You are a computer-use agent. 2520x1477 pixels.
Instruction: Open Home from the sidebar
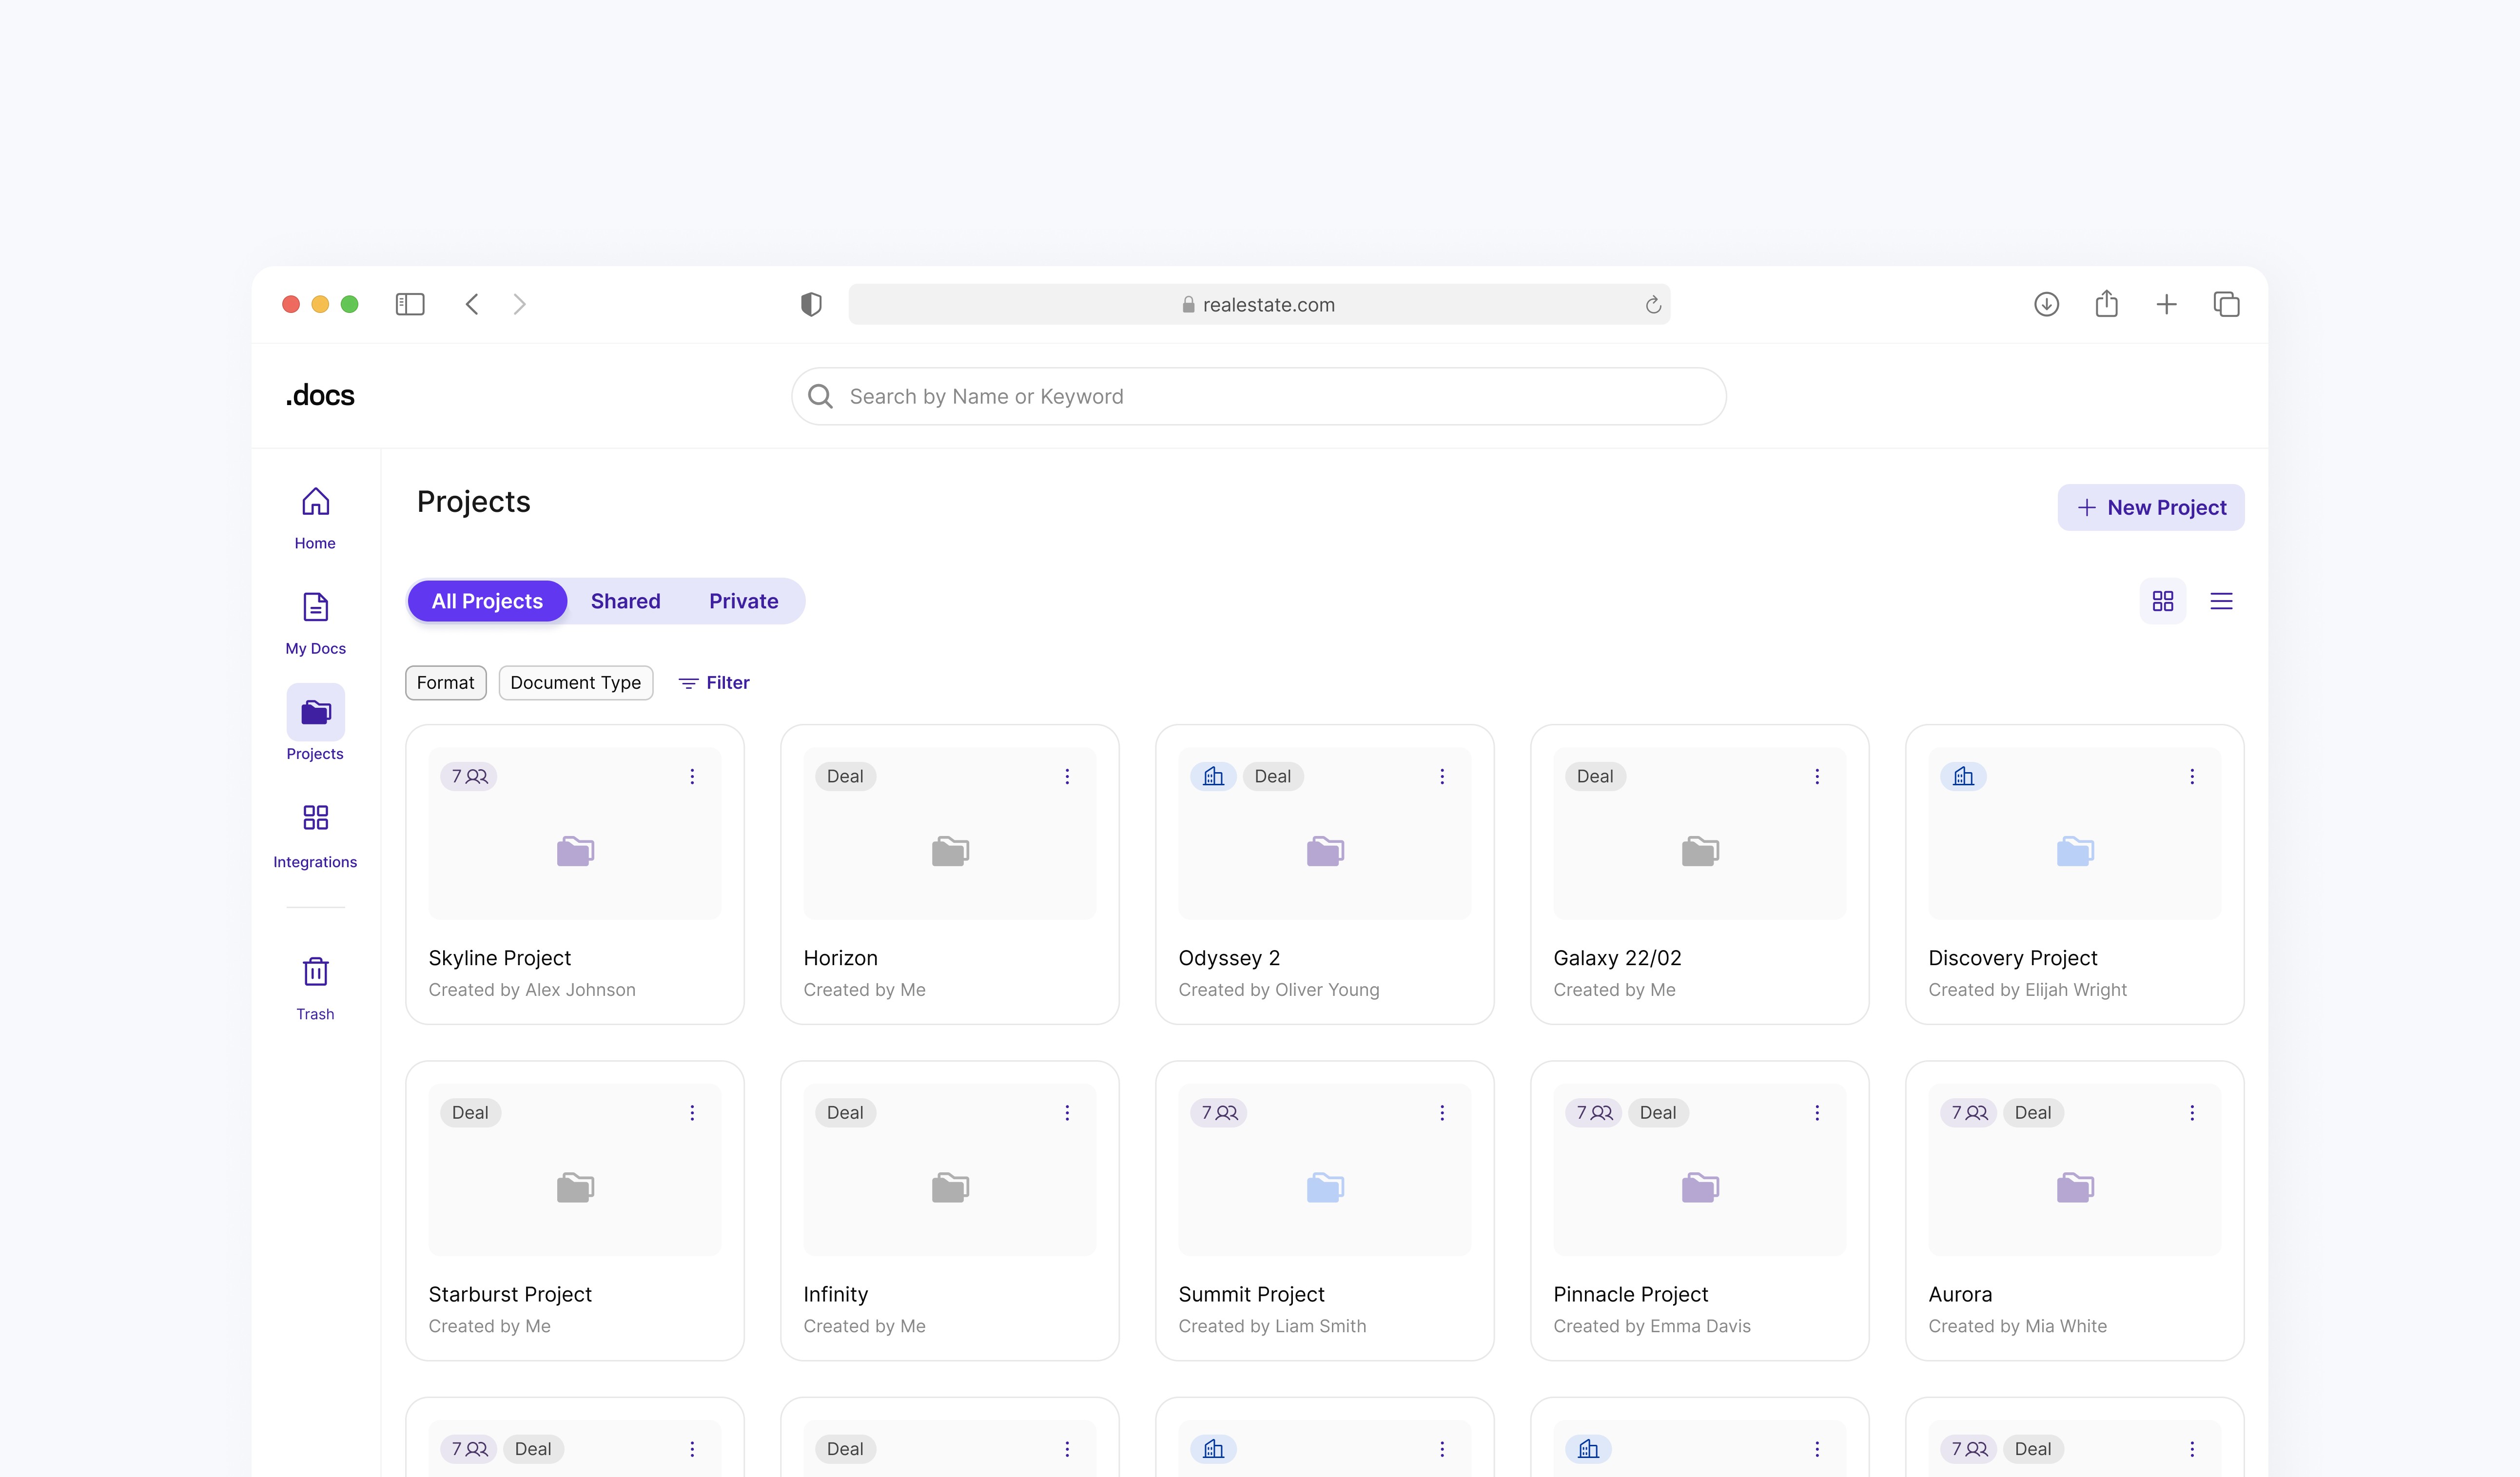pyautogui.click(x=315, y=517)
